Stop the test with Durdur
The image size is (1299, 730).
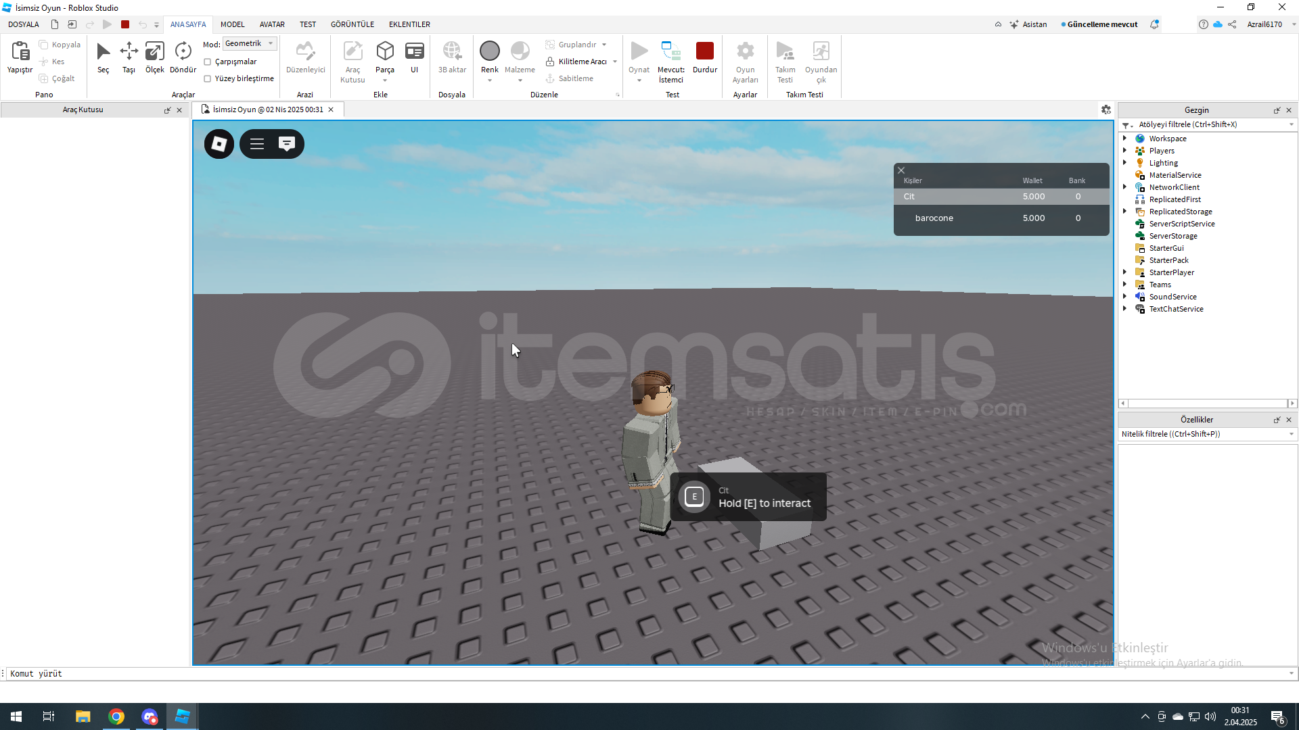click(705, 57)
